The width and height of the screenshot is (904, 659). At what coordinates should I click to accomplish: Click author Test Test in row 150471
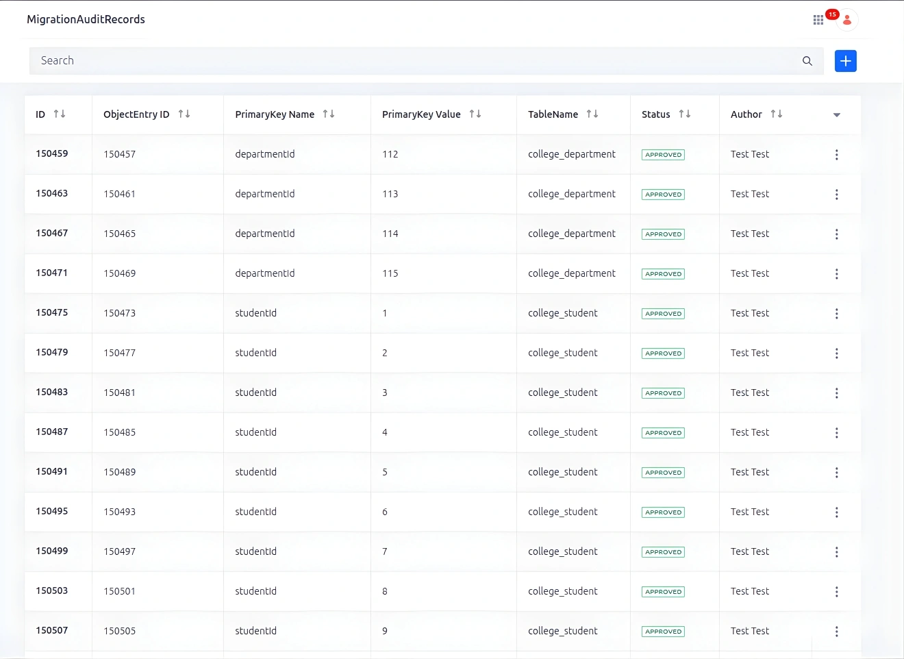point(750,273)
